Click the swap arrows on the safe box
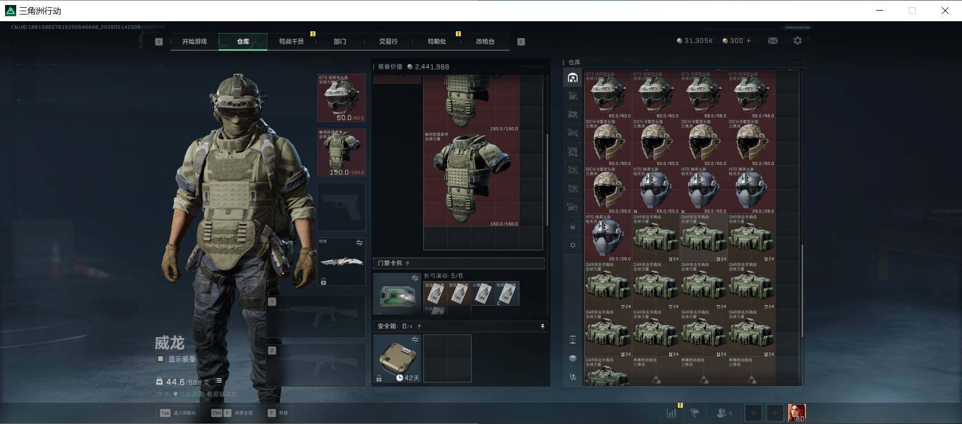 [x=415, y=339]
